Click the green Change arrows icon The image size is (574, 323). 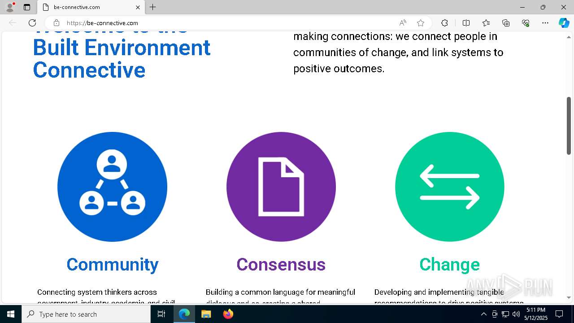click(x=450, y=187)
